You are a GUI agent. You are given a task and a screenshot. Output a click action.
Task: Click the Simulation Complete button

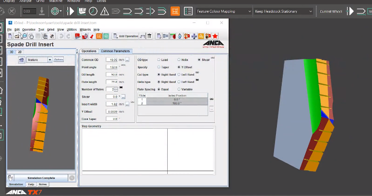(41, 178)
